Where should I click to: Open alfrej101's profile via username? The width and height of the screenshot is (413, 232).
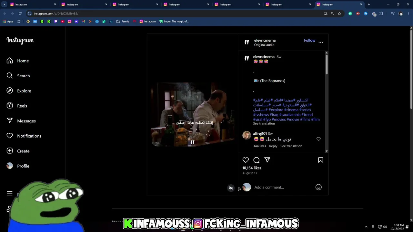(260, 134)
